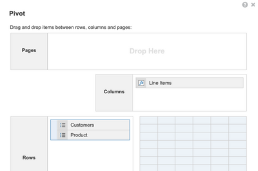The width and height of the screenshot is (258, 171).
Task: Click empty space below Product in Rows
Action: coord(90,155)
